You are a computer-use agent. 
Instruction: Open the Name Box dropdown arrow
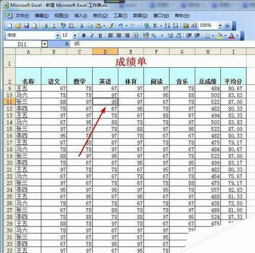(44, 44)
